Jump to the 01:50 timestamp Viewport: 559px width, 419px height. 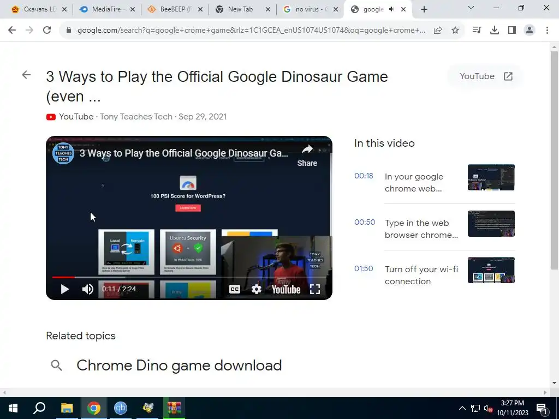click(364, 268)
